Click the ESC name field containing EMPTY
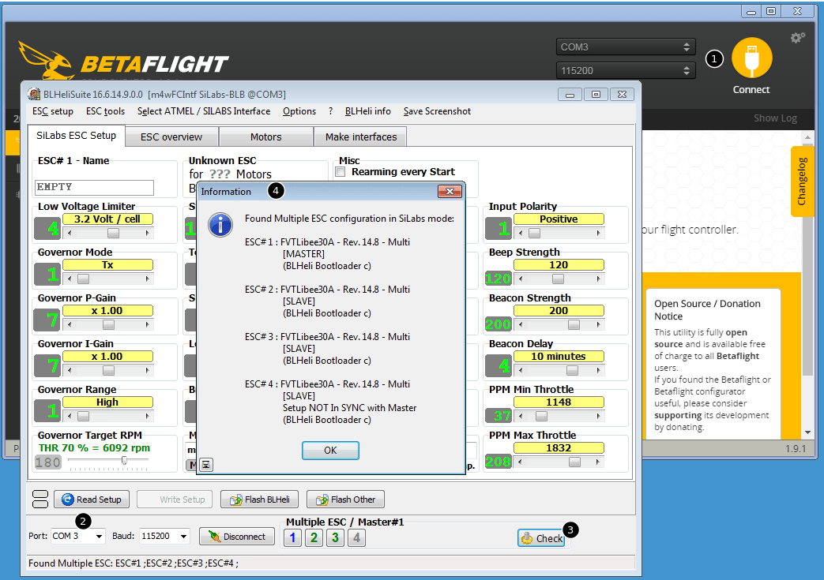Viewport: 824px width, 580px height. point(94,187)
